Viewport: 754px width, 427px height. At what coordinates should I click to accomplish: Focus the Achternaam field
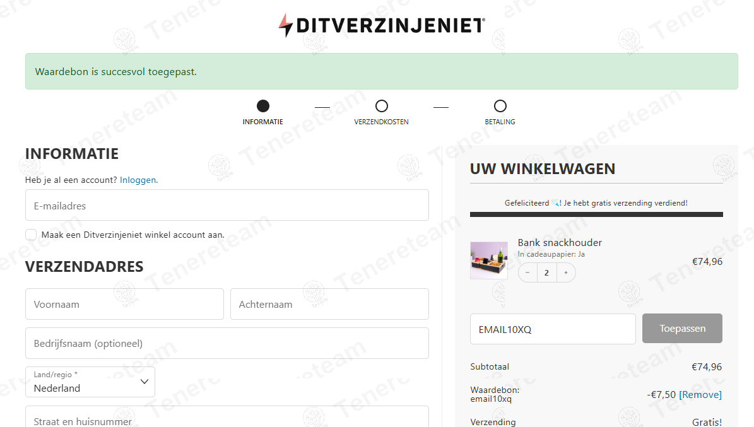(329, 304)
